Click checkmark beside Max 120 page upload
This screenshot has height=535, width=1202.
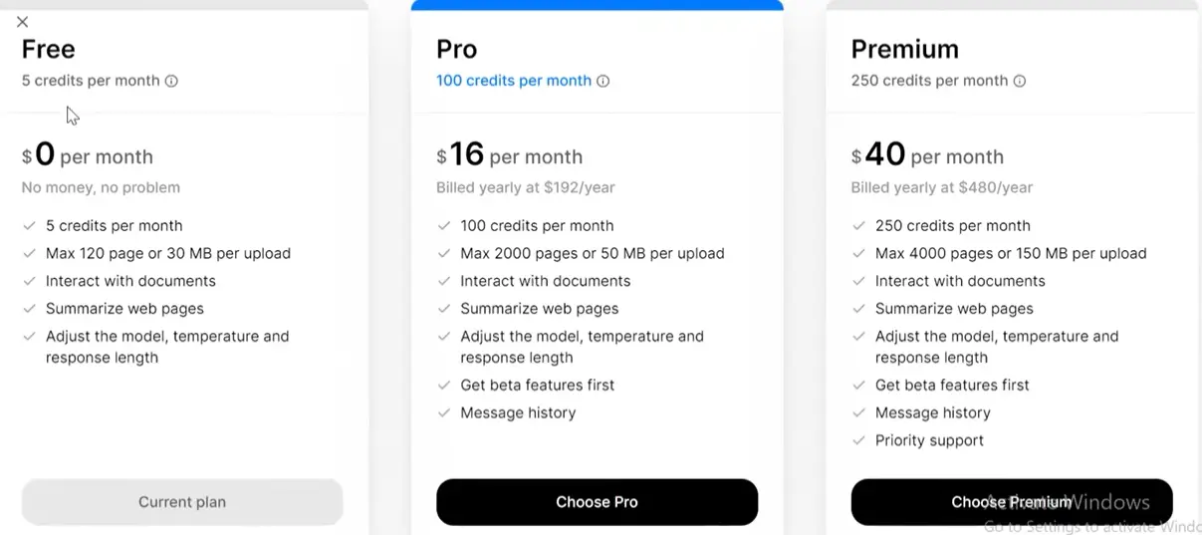(30, 253)
